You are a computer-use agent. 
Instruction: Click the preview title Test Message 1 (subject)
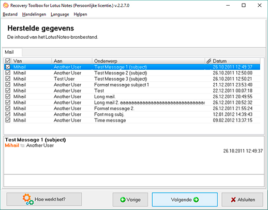35,140
